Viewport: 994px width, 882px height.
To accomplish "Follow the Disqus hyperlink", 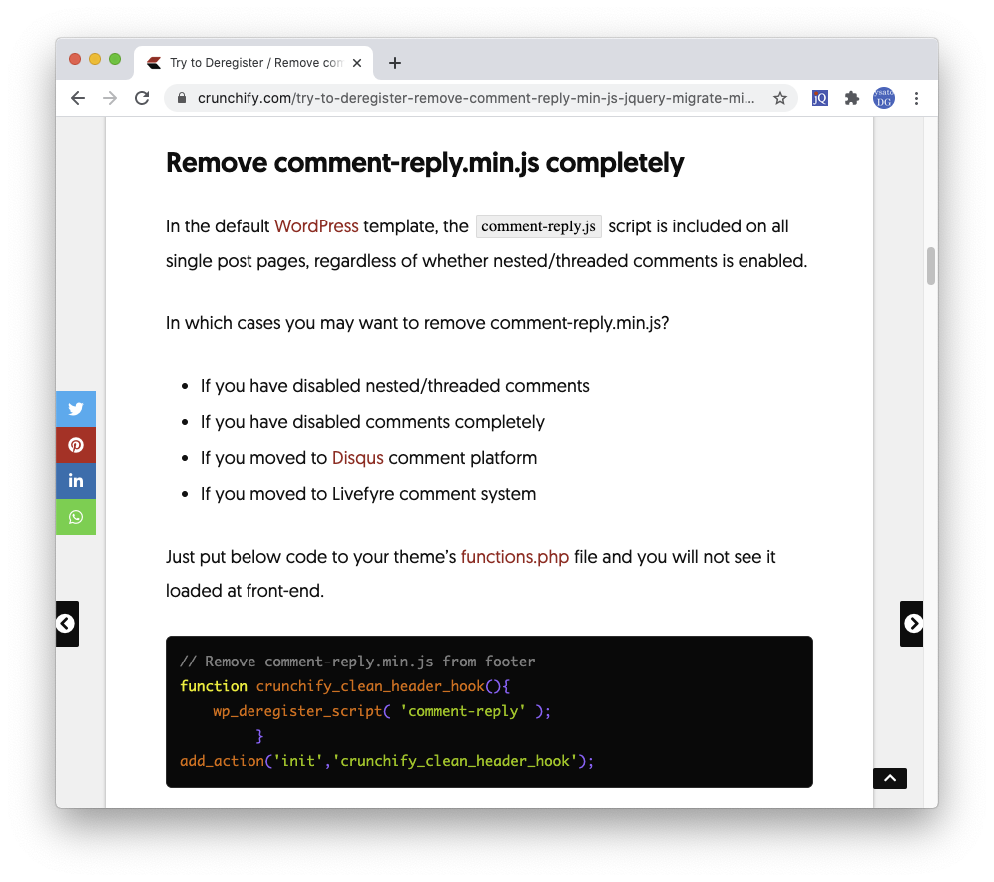I will (357, 458).
